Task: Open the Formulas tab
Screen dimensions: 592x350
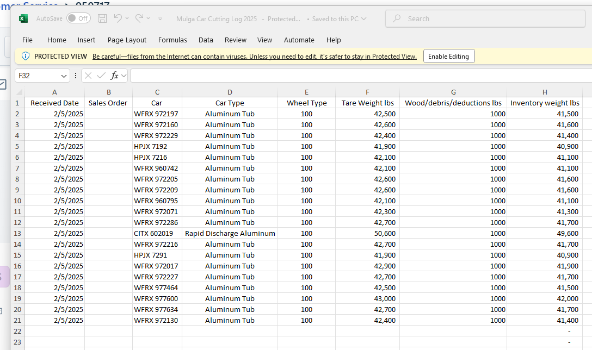Action: click(172, 40)
